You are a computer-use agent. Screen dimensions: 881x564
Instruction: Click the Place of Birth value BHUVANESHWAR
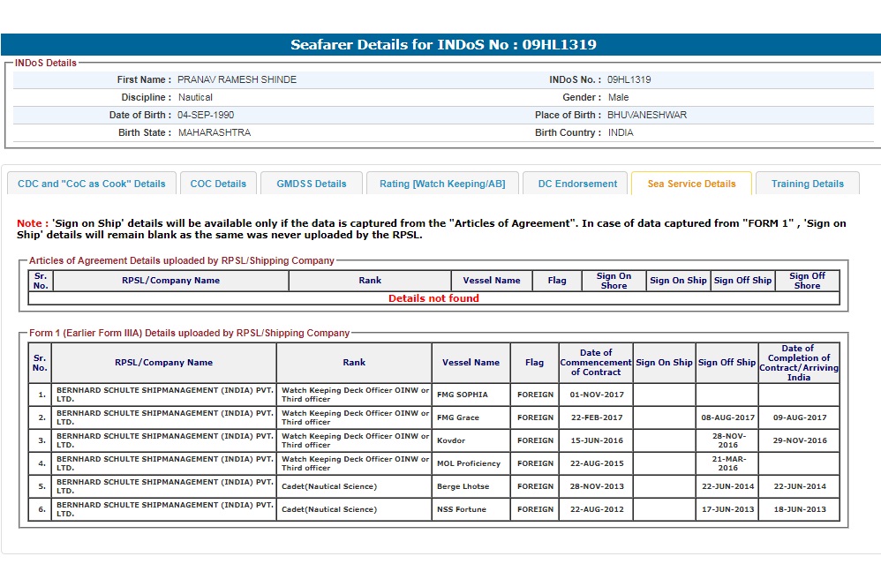(x=647, y=115)
